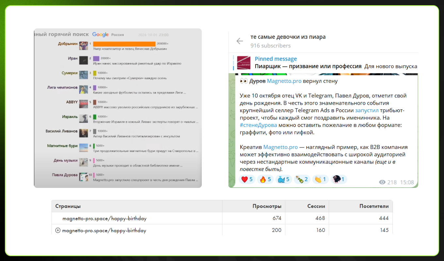Open the Сумерки trend thumbnail
The height and width of the screenshot is (261, 444).
[x=83, y=74]
